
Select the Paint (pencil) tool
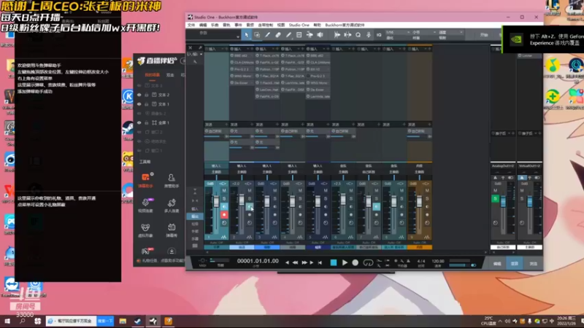[288, 35]
